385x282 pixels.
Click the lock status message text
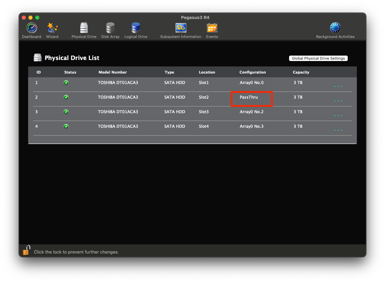[x=76, y=252]
